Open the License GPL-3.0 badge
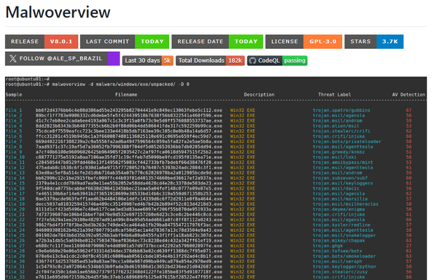Screen dimensions: 437x280 (303, 42)
